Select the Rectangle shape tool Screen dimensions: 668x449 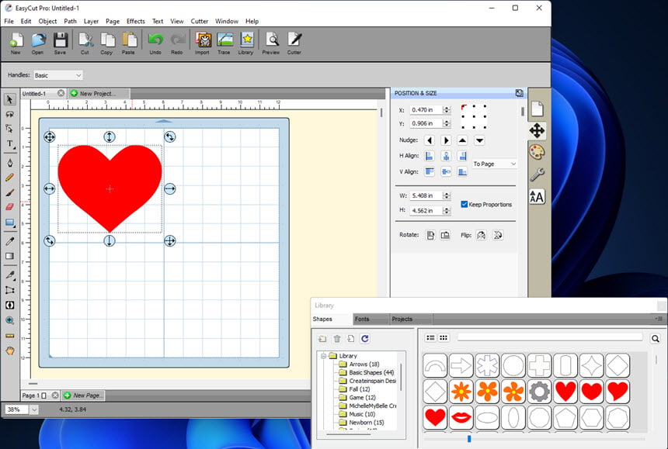9,223
